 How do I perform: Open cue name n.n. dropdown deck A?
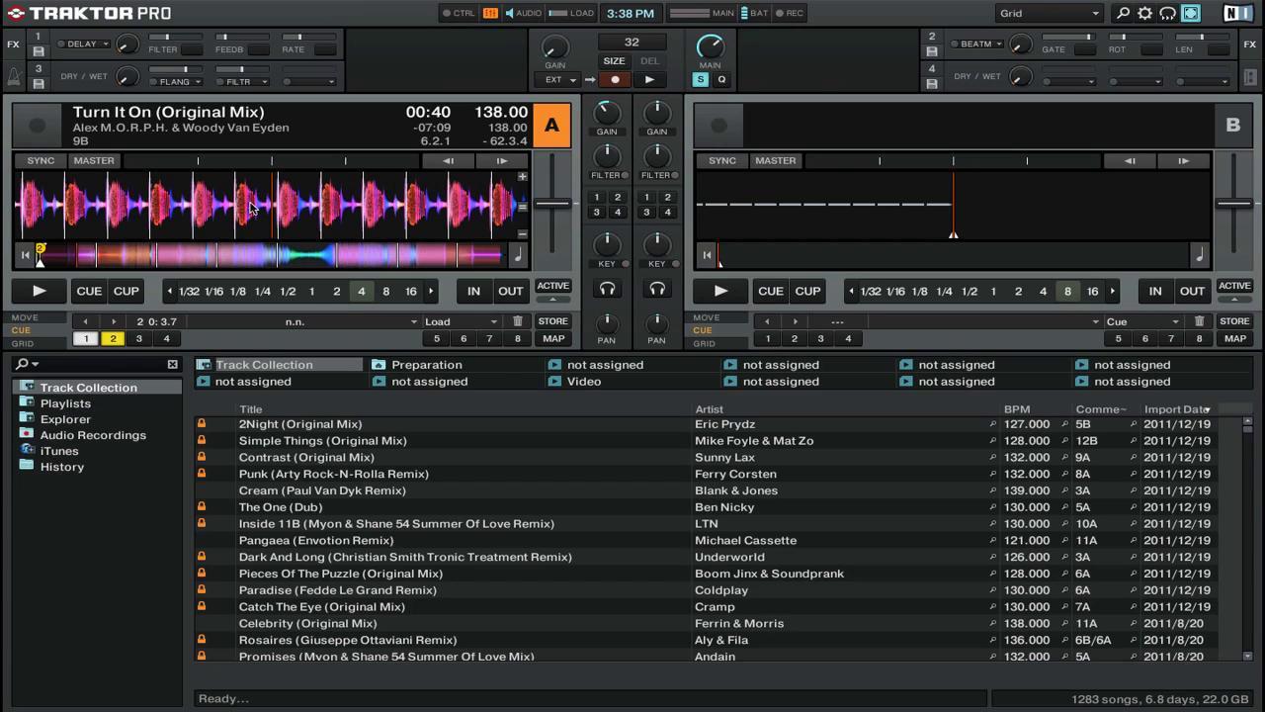pyautogui.click(x=303, y=321)
